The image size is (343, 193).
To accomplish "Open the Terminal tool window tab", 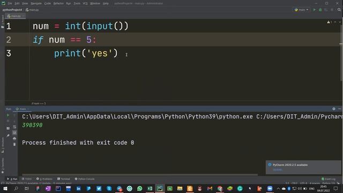I will (x=63, y=179).
